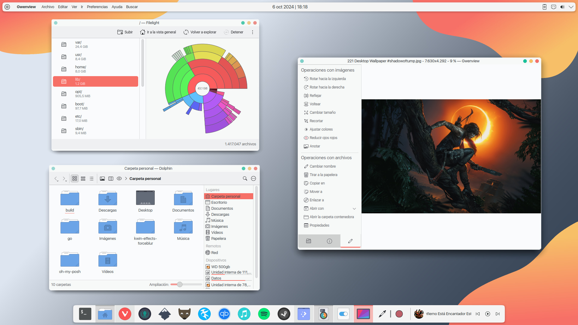
Task: Expand system tray hidden icons arrow
Action: (571, 7)
